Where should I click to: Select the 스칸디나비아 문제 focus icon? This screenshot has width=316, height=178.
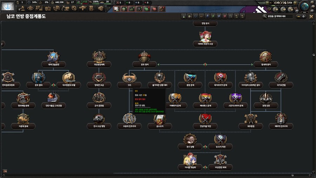click(236, 98)
